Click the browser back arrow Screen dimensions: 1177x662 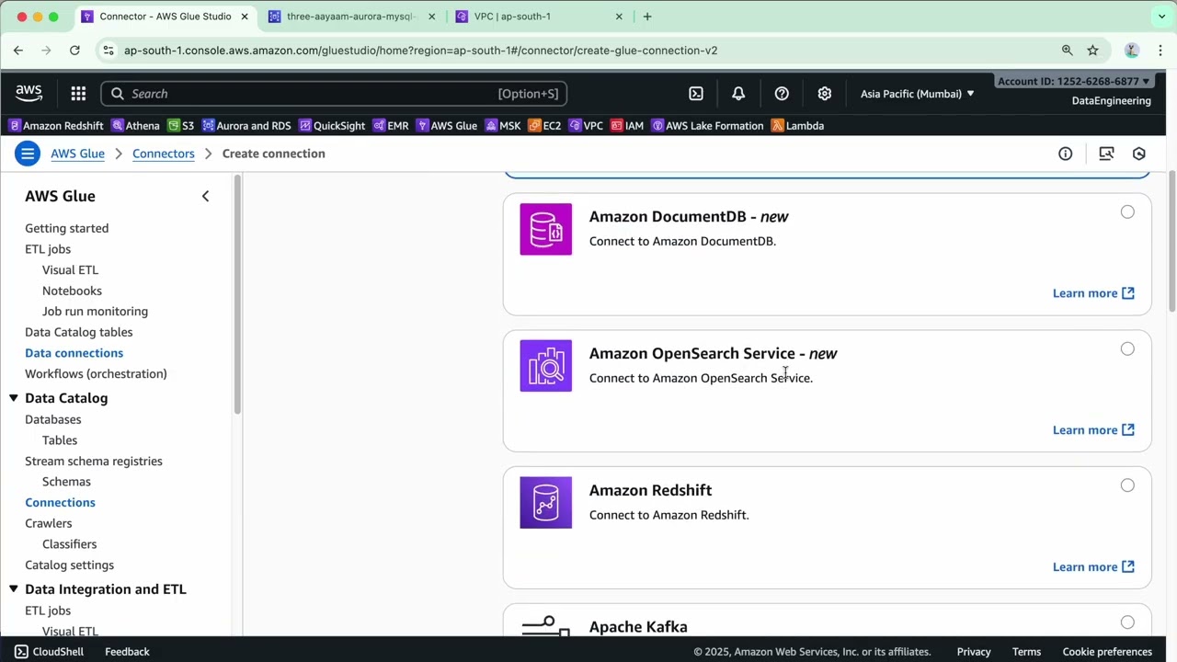tap(18, 51)
